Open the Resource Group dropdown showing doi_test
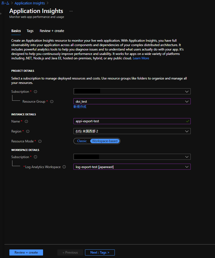The image size is (215, 258). pyautogui.click(x=132, y=101)
